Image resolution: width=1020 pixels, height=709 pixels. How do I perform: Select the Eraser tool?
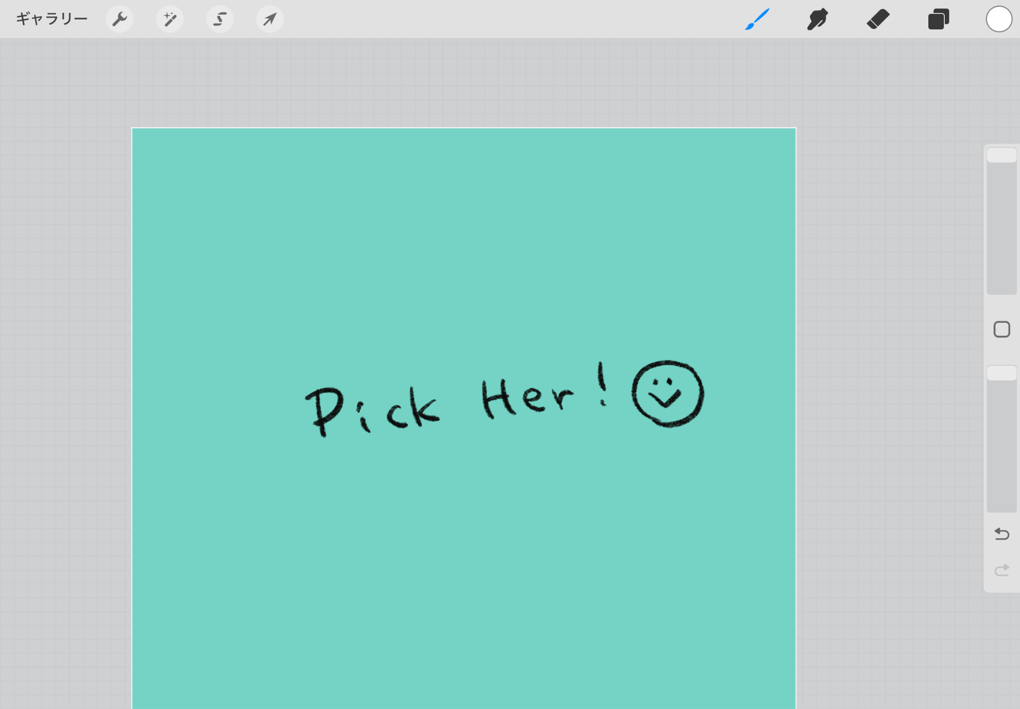[878, 19]
